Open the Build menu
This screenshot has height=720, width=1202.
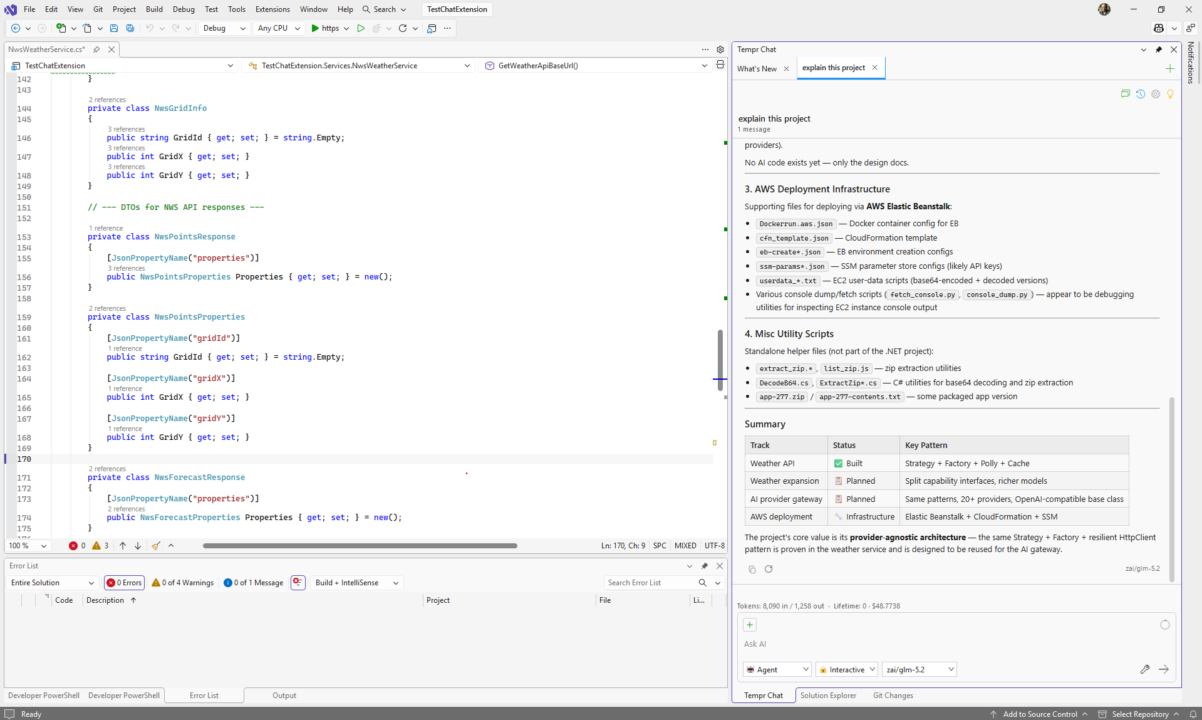point(154,9)
